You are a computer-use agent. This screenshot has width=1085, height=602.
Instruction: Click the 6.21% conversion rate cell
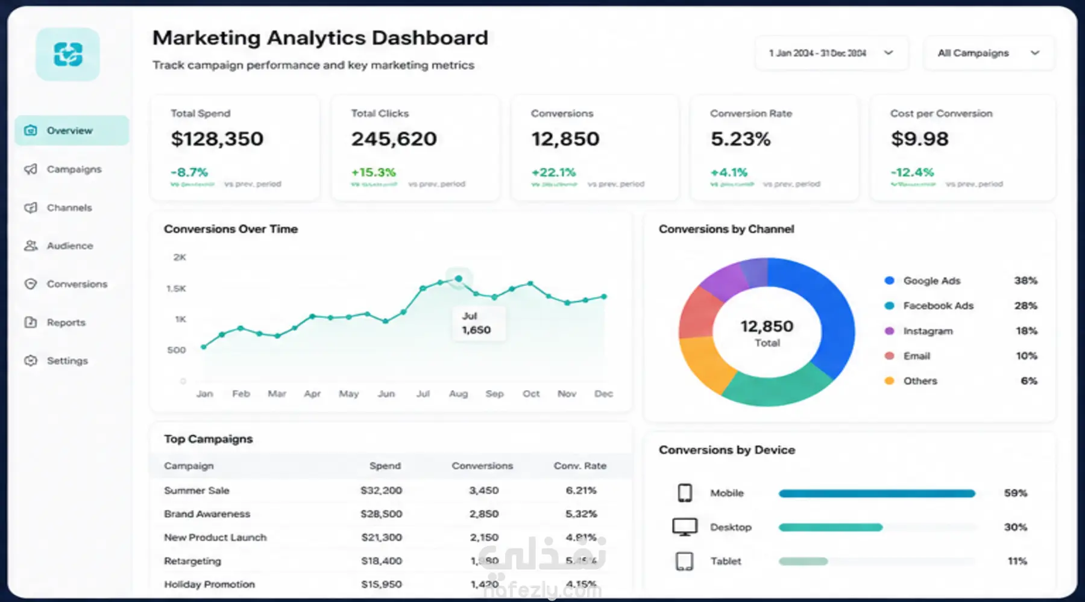coord(581,491)
